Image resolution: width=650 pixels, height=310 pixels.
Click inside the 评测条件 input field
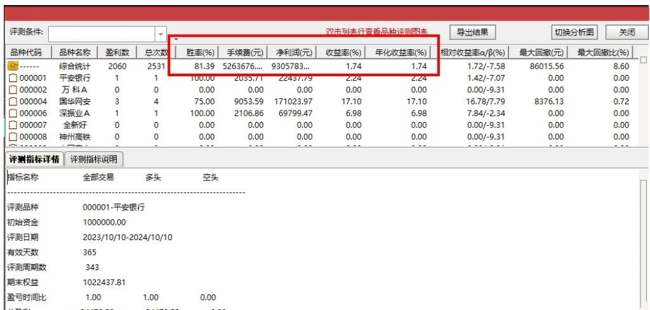(102, 34)
